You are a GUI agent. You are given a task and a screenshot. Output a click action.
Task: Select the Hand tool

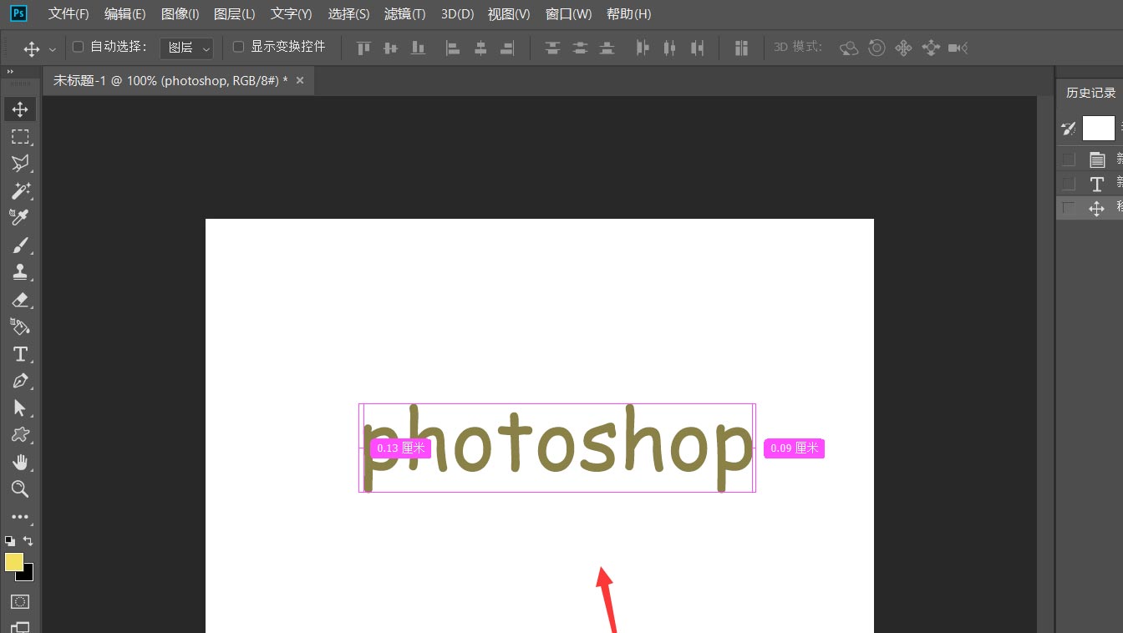click(x=20, y=463)
